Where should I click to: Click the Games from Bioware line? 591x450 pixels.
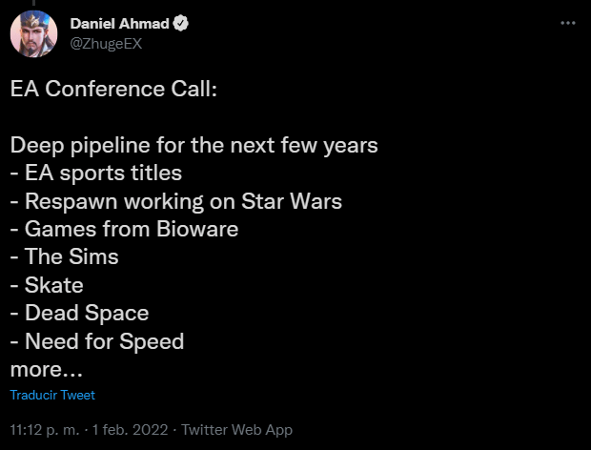click(x=124, y=229)
